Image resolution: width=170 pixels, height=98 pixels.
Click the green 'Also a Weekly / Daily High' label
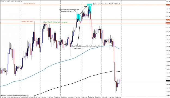(x=52, y=22)
